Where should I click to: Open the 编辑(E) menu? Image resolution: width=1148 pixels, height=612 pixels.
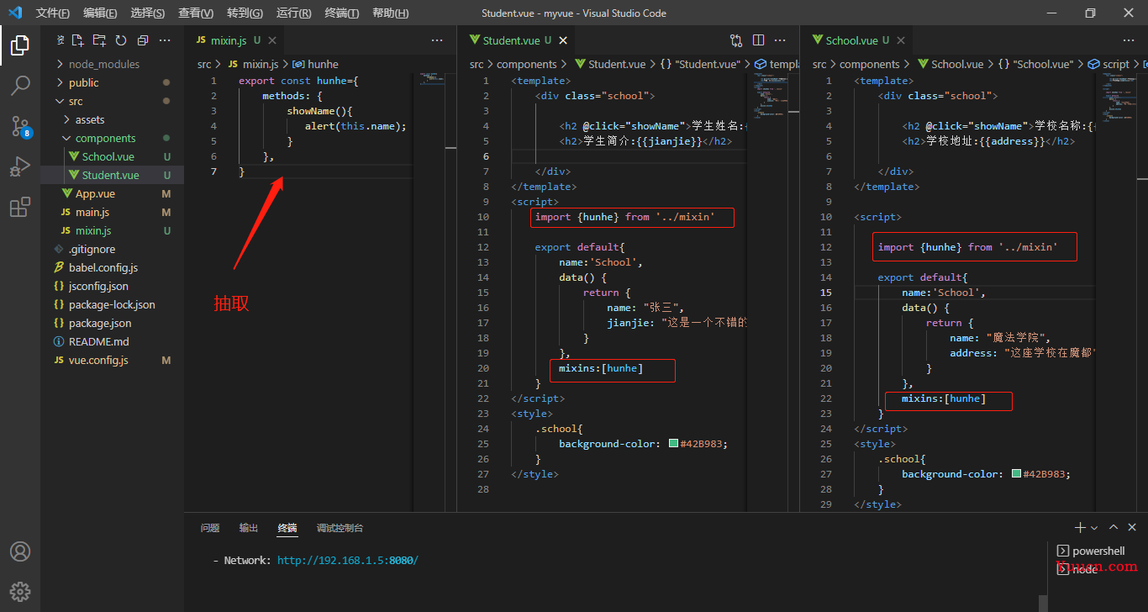tap(101, 13)
